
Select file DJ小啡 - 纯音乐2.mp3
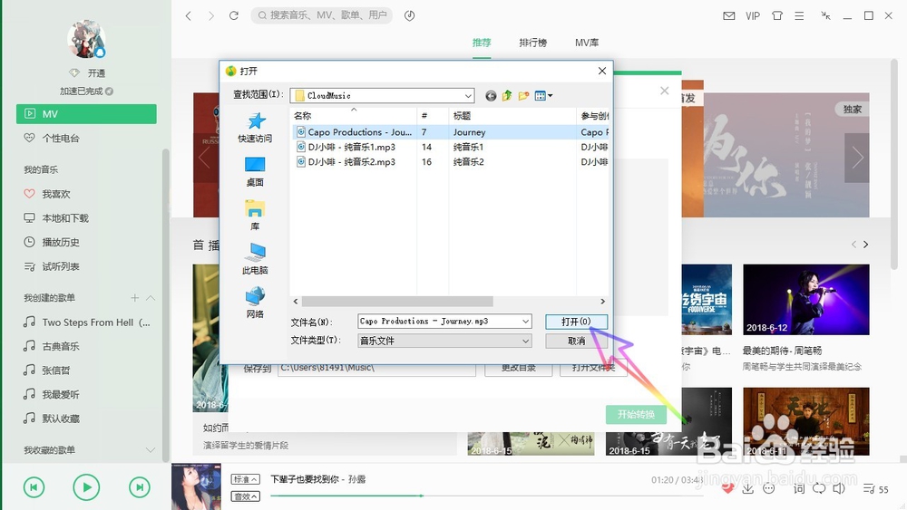point(352,162)
